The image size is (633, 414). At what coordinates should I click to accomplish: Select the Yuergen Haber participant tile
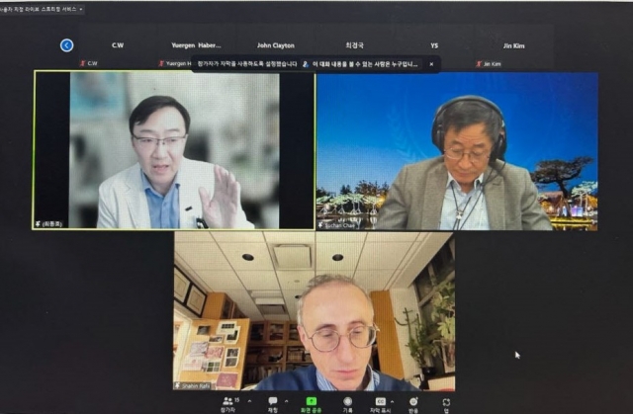pyautogui.click(x=196, y=45)
